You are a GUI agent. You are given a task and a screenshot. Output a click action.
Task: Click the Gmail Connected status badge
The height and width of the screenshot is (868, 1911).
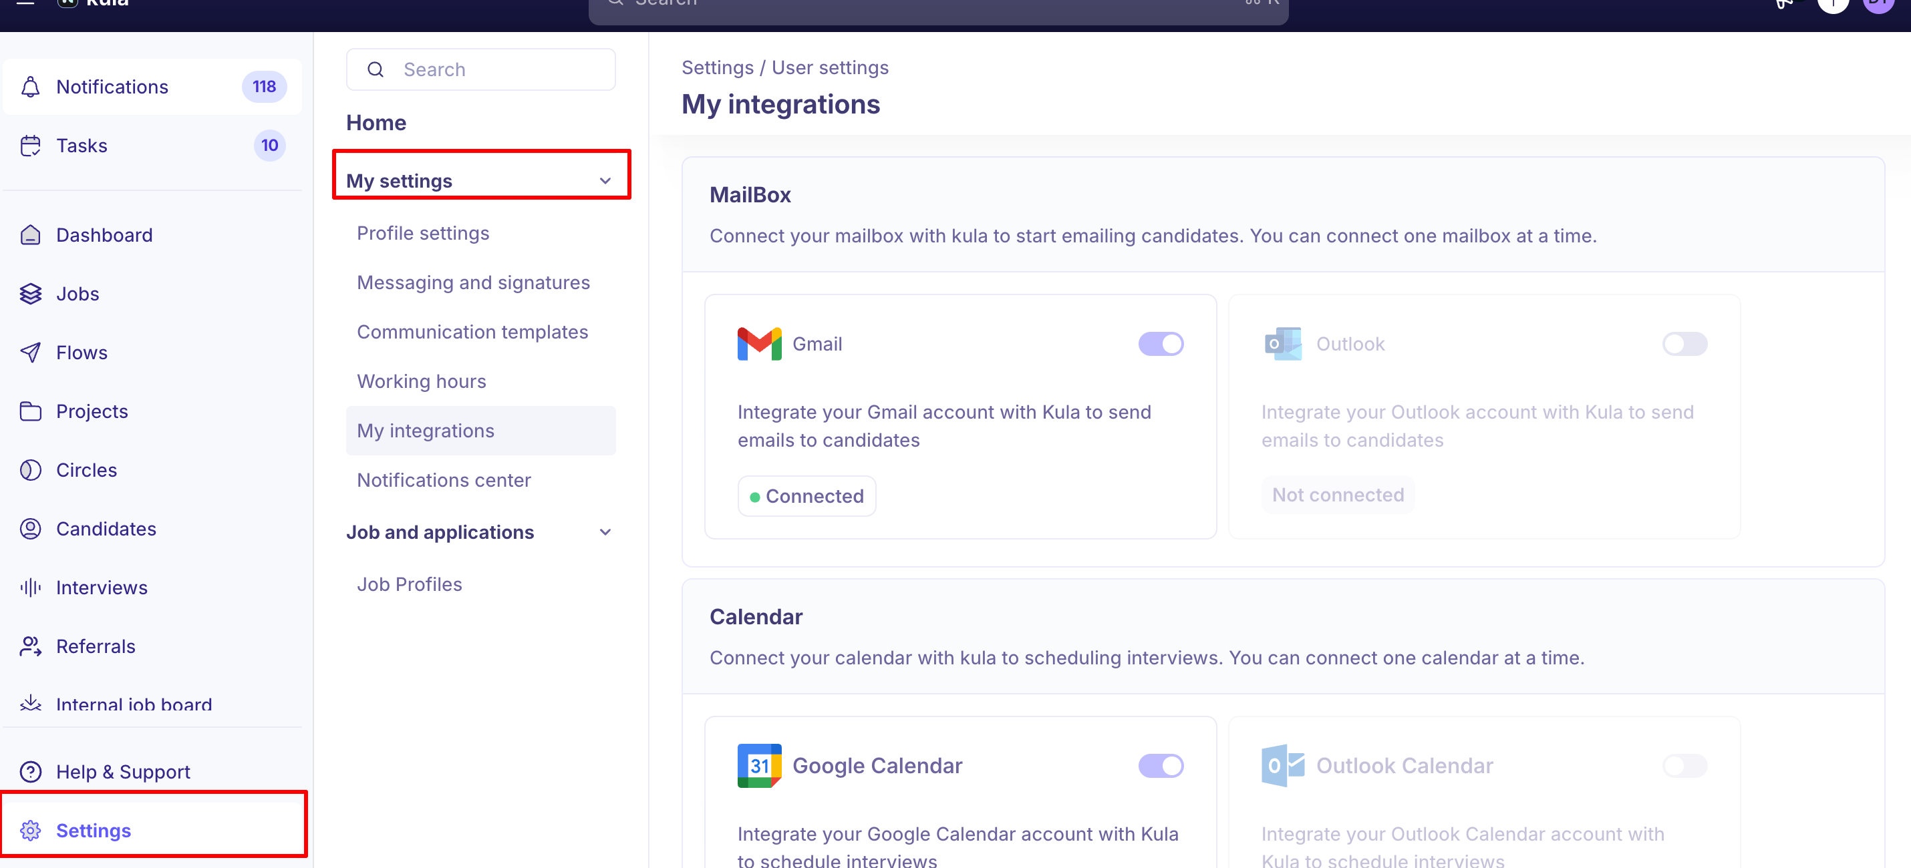(806, 496)
